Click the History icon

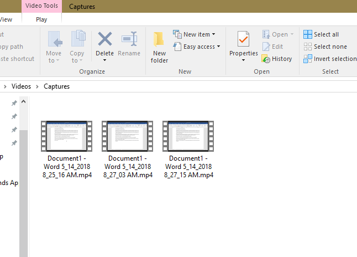pos(266,59)
